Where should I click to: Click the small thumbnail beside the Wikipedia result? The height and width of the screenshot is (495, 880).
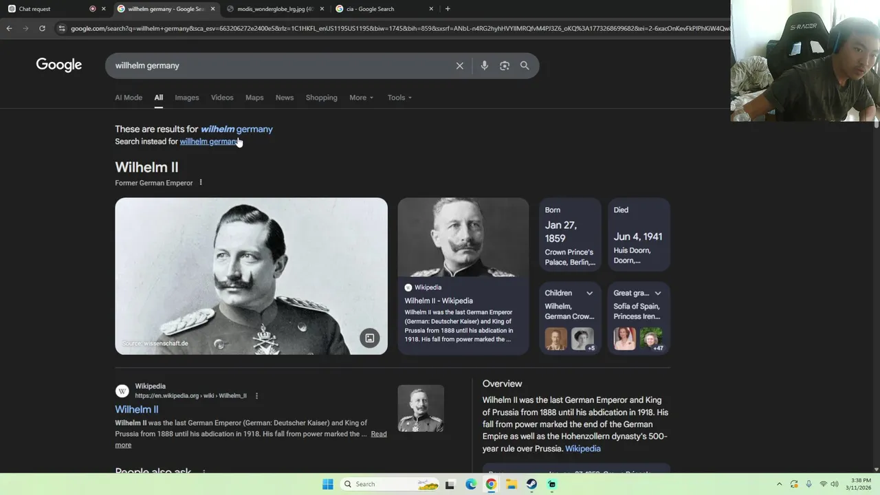pyautogui.click(x=421, y=408)
